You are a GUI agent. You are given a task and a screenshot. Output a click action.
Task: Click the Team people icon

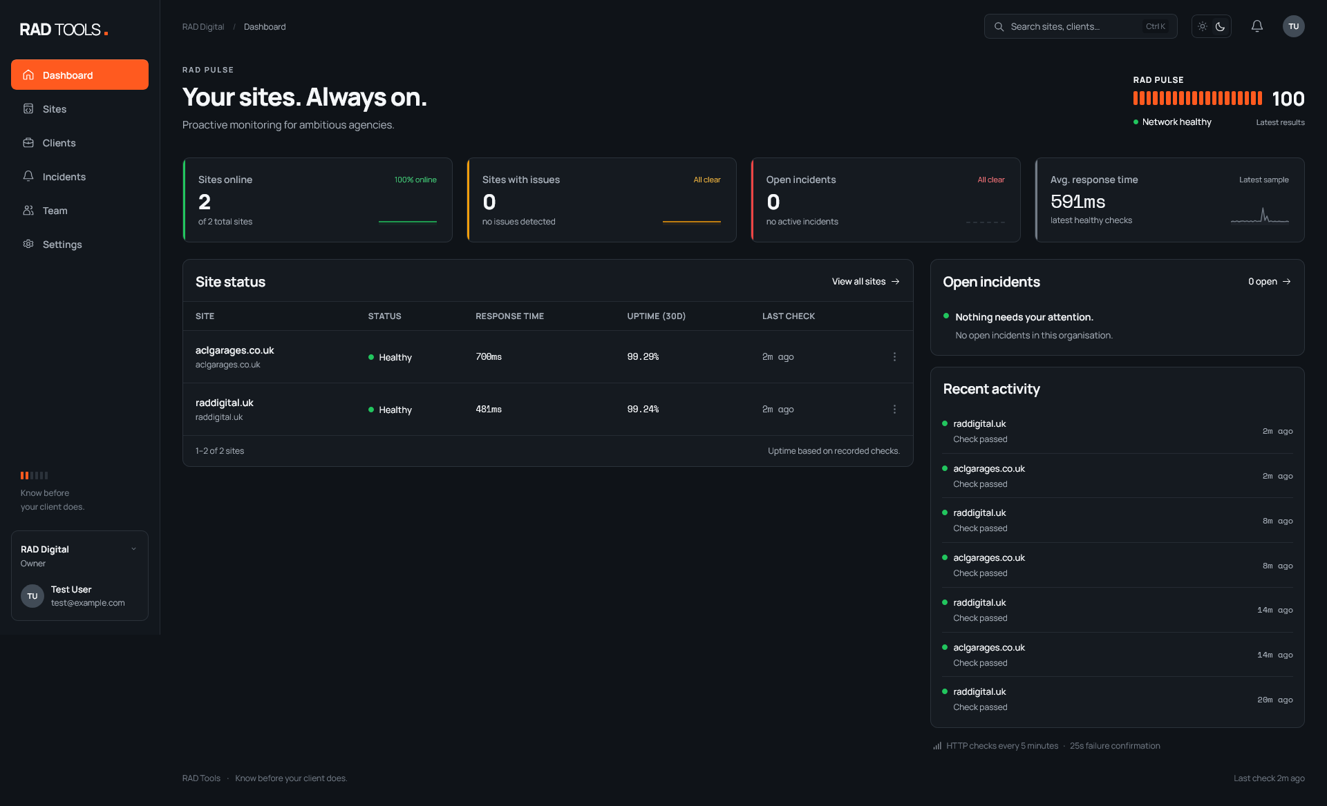point(28,210)
